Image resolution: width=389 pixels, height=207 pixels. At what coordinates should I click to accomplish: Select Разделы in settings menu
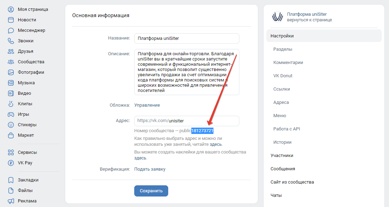pyautogui.click(x=282, y=49)
